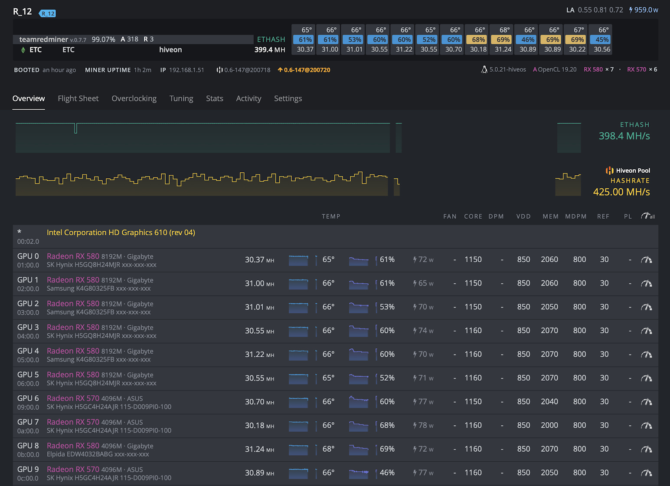Open overclock settings for GPU 3
Viewport: 670px width, 486px height.
(646, 331)
